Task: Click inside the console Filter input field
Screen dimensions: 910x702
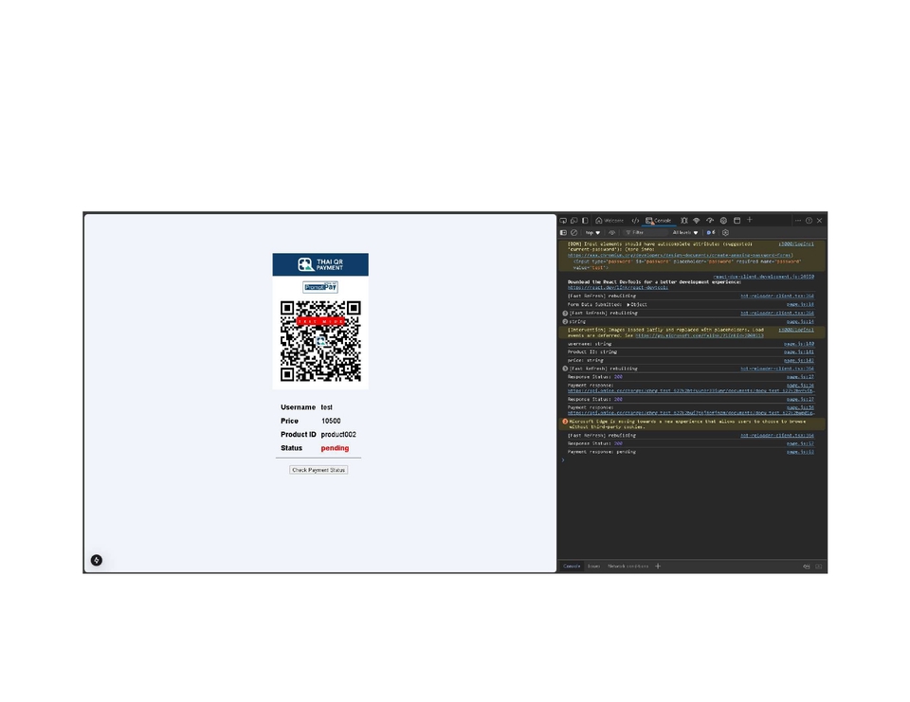Action: [645, 232]
